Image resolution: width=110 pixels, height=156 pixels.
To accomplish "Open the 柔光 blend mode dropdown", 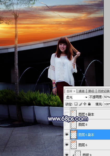I will (x=77, y=97).
